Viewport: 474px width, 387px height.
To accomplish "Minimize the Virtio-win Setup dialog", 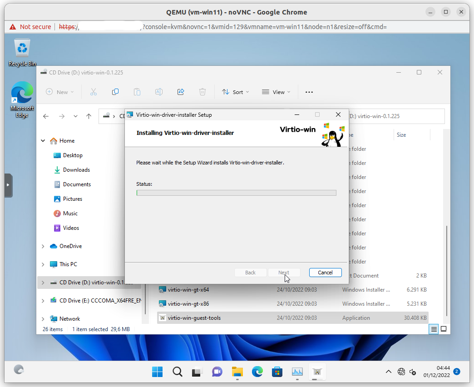I will point(297,114).
